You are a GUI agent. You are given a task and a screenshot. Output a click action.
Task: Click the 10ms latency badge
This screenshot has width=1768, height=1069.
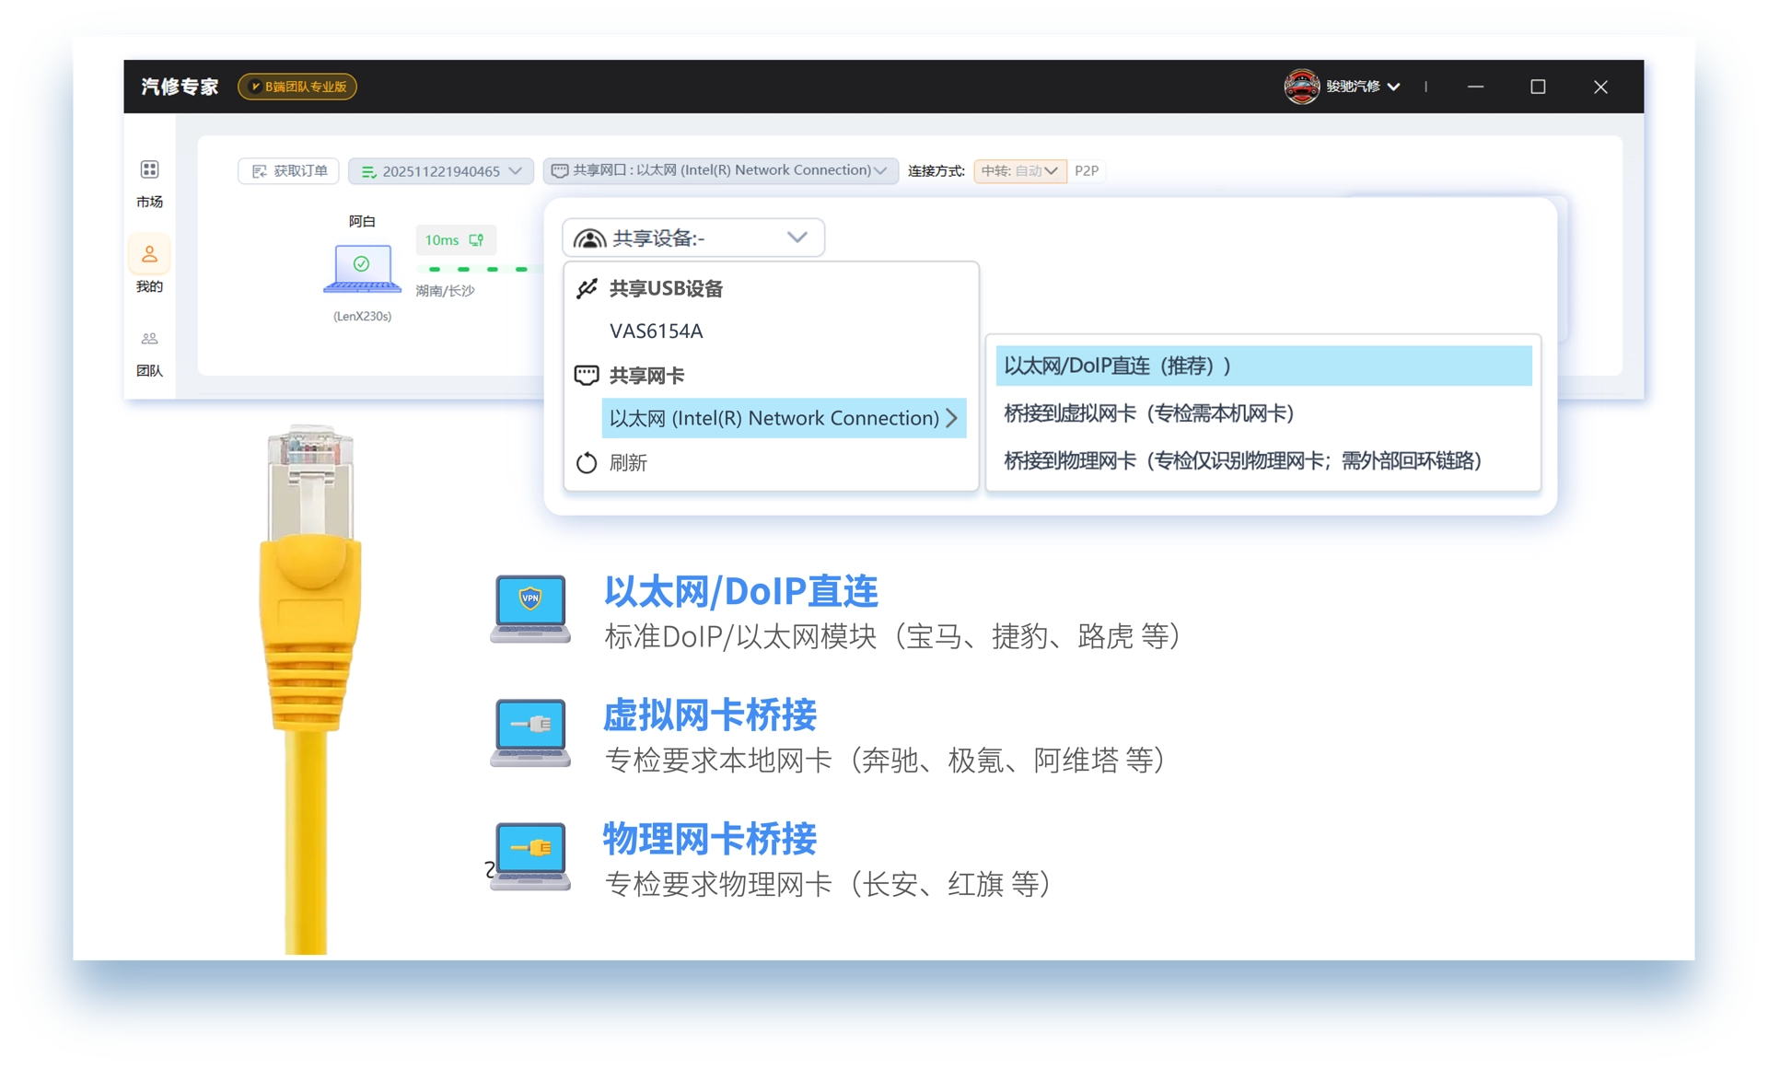click(455, 240)
